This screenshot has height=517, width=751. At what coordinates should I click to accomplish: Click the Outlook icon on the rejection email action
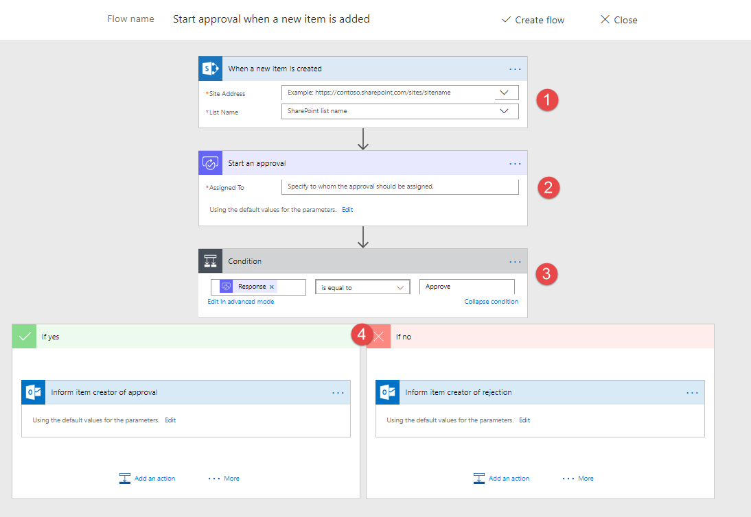380,392
